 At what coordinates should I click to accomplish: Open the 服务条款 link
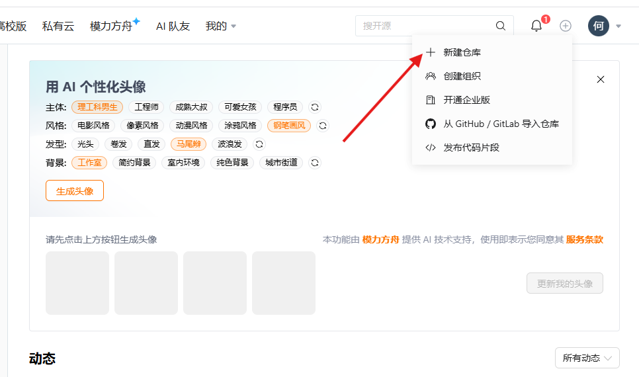(584, 239)
